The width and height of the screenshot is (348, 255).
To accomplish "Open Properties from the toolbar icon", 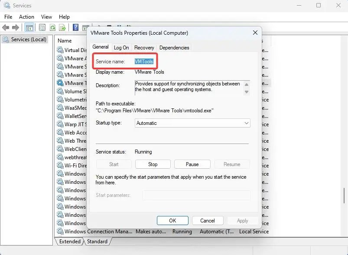I will tap(42, 28).
